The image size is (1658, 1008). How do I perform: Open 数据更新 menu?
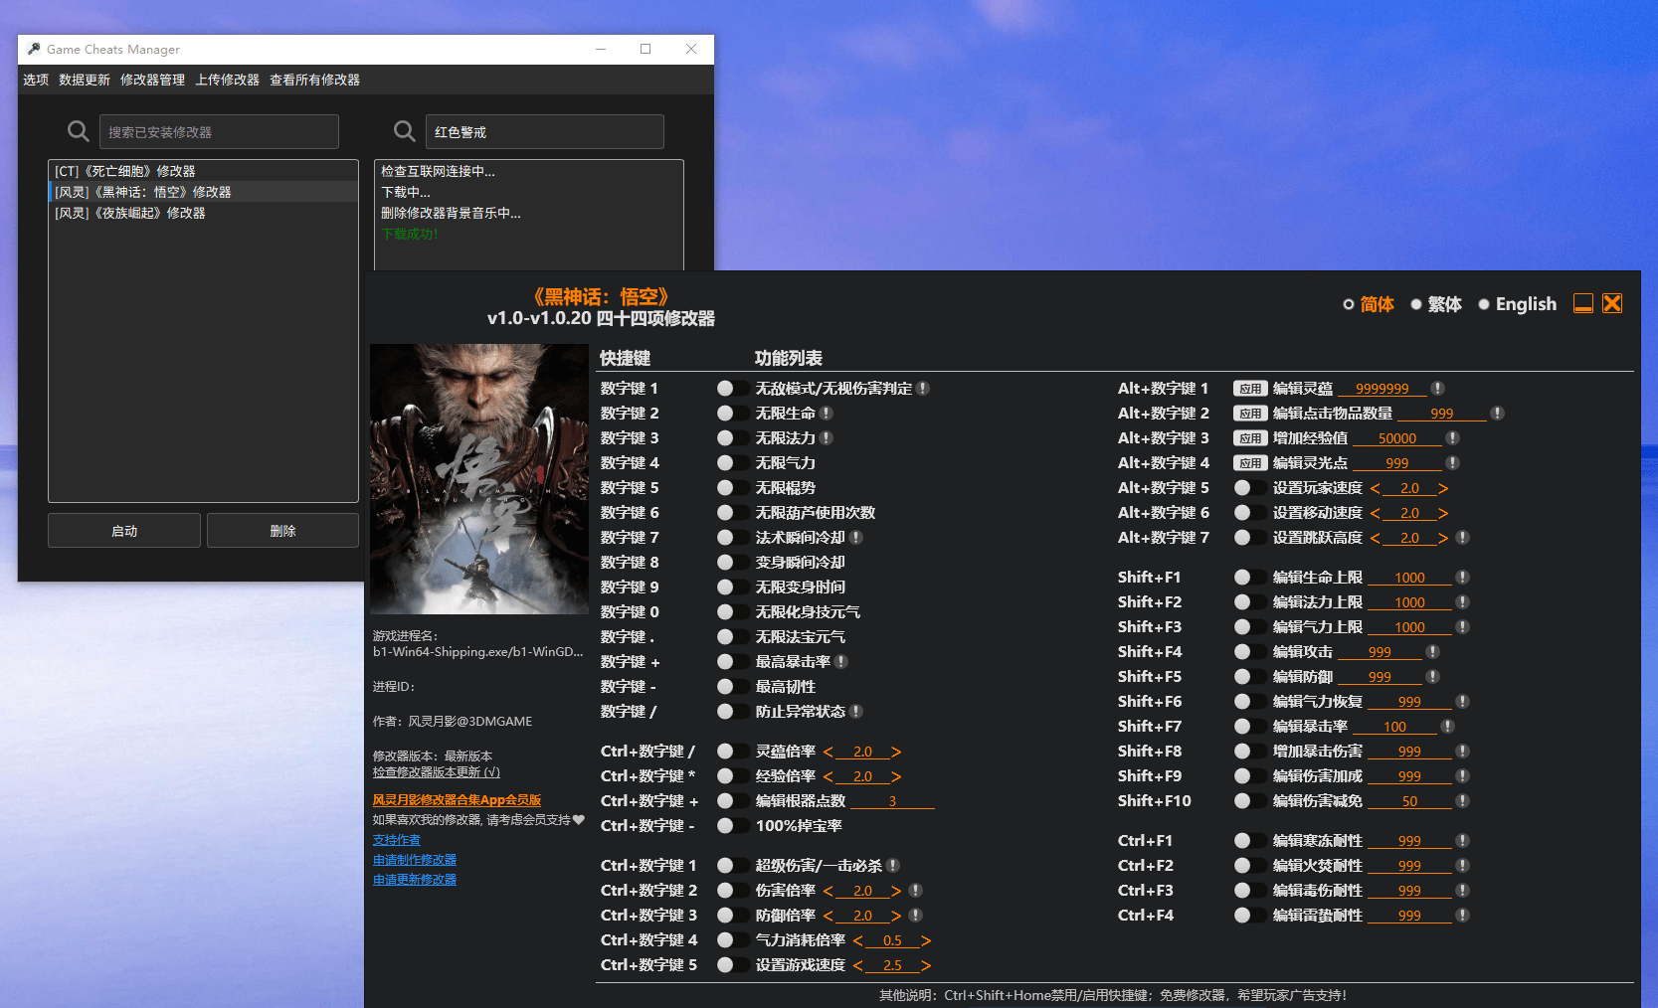click(x=85, y=80)
